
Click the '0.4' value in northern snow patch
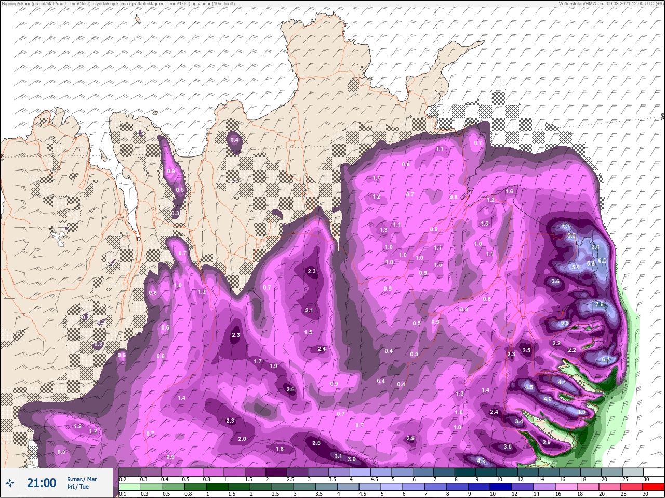[234, 140]
